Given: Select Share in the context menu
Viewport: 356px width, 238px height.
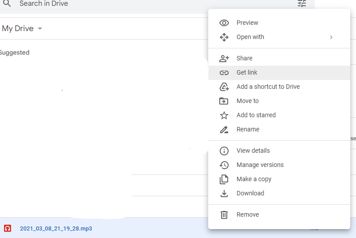Looking at the screenshot, I should 279,58.
